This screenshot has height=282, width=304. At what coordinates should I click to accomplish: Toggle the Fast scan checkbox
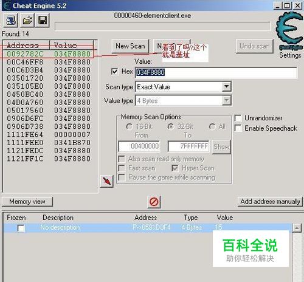122,168
